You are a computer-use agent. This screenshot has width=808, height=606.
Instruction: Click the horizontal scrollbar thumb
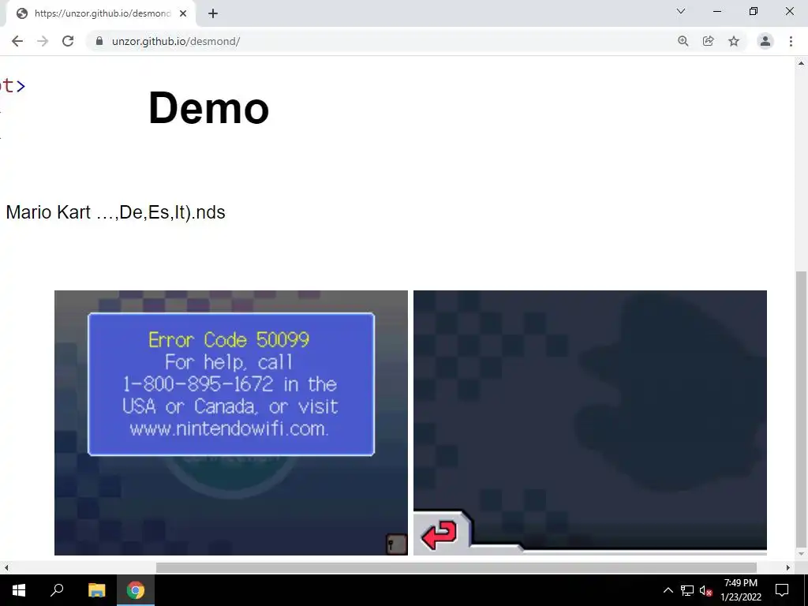tap(456, 568)
